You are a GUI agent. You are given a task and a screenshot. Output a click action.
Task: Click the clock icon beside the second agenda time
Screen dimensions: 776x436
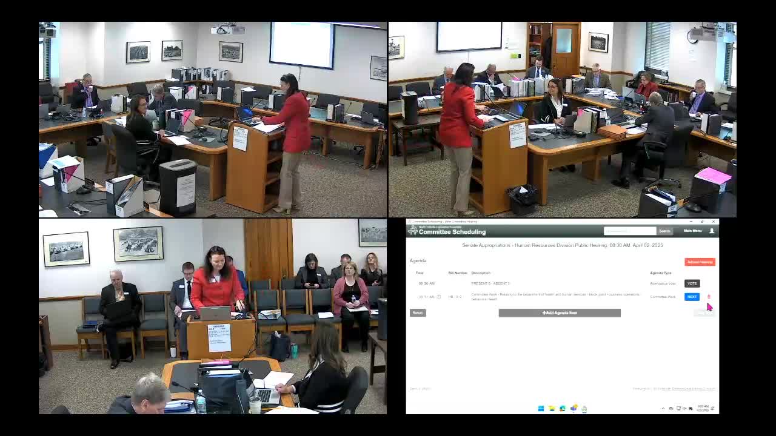[439, 297]
